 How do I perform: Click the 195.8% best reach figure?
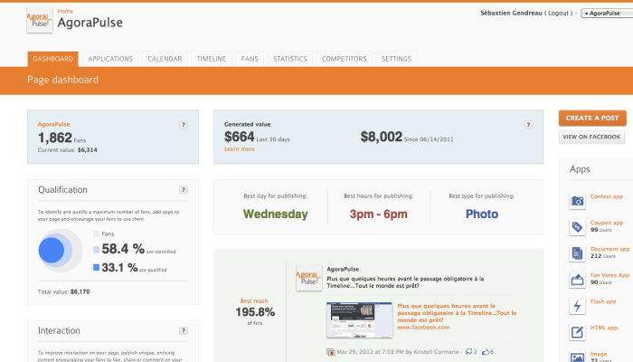[255, 312]
